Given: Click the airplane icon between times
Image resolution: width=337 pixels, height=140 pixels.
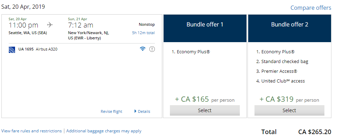Looking at the screenshot, I should coord(50,25).
